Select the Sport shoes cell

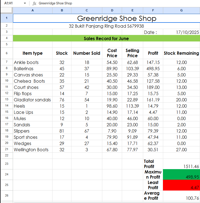coord(32,137)
